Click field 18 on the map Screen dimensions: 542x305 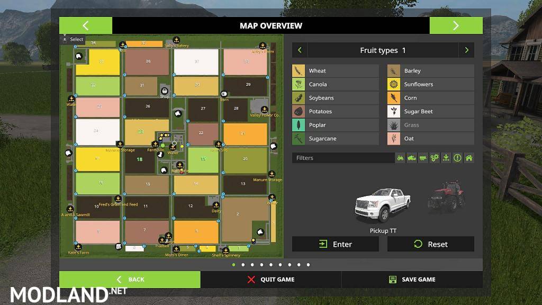(140, 161)
